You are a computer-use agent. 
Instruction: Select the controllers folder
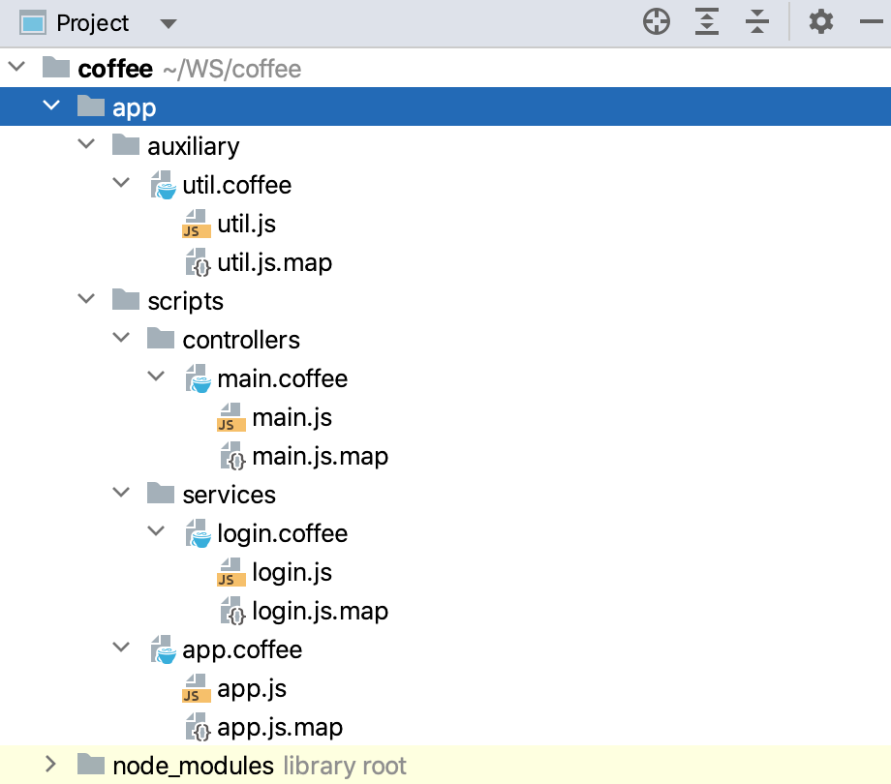[x=240, y=340]
